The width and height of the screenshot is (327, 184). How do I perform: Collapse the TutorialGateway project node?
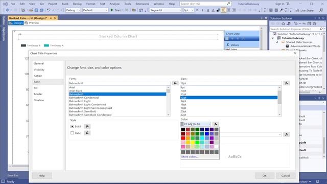pyautogui.click(x=273, y=38)
